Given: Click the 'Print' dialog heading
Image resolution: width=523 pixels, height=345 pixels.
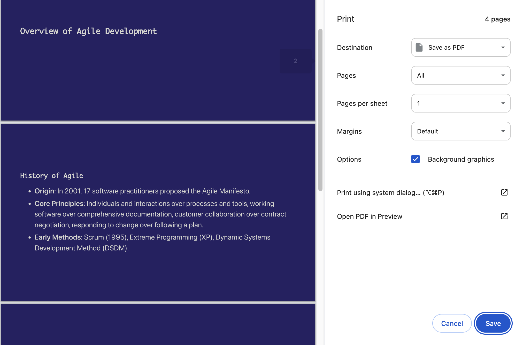Looking at the screenshot, I should (x=345, y=19).
